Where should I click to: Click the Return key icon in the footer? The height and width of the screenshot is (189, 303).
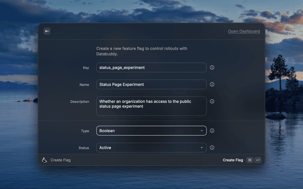coord(258,160)
